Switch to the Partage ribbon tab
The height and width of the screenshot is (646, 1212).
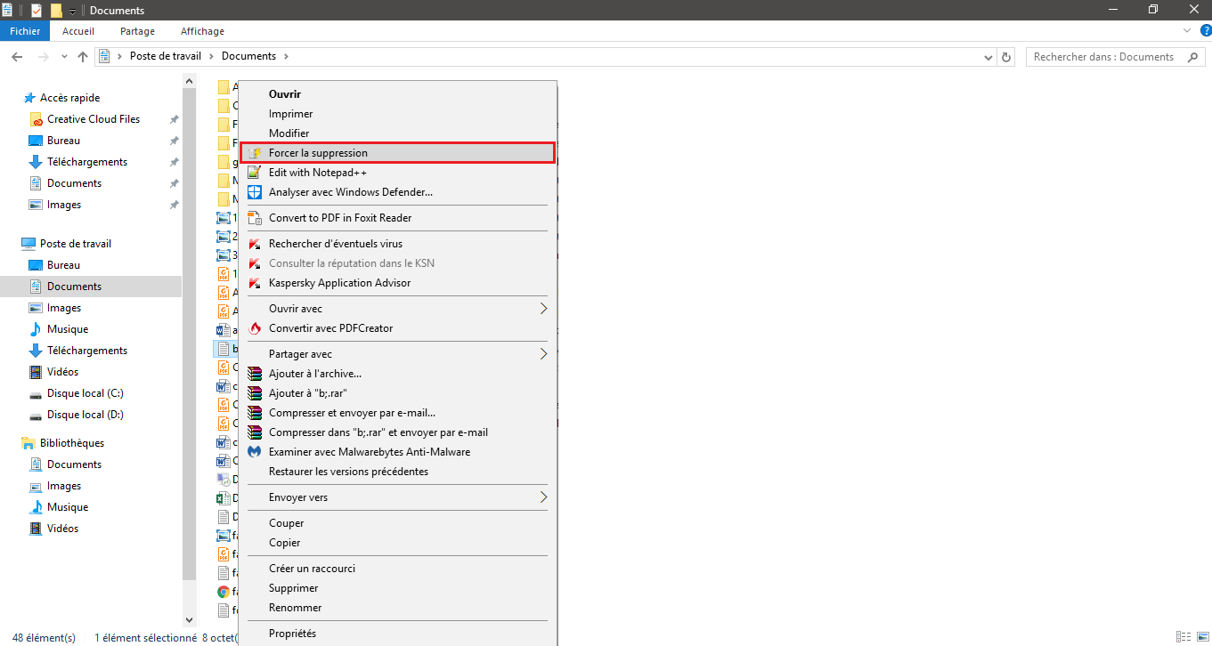[137, 31]
